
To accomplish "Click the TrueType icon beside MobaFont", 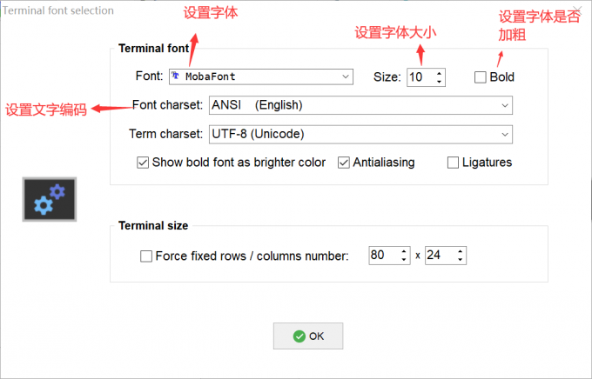I will [175, 76].
